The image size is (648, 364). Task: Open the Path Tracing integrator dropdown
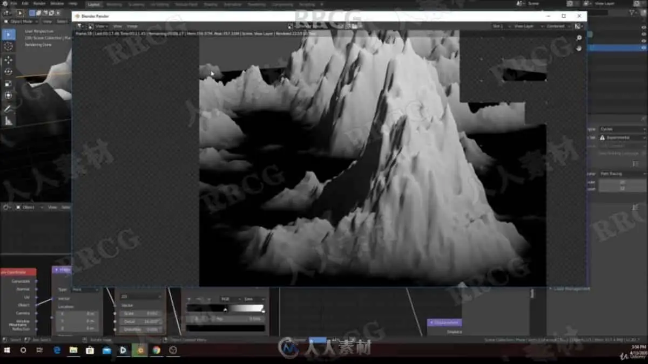pos(622,174)
